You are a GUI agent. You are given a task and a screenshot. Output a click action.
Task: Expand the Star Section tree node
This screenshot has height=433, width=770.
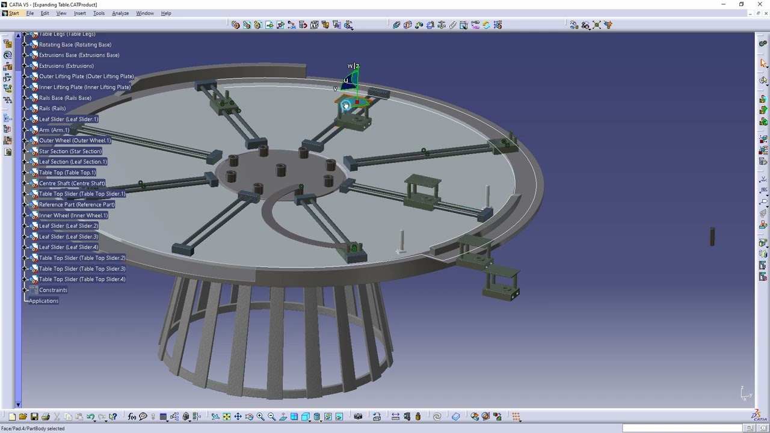click(x=25, y=151)
